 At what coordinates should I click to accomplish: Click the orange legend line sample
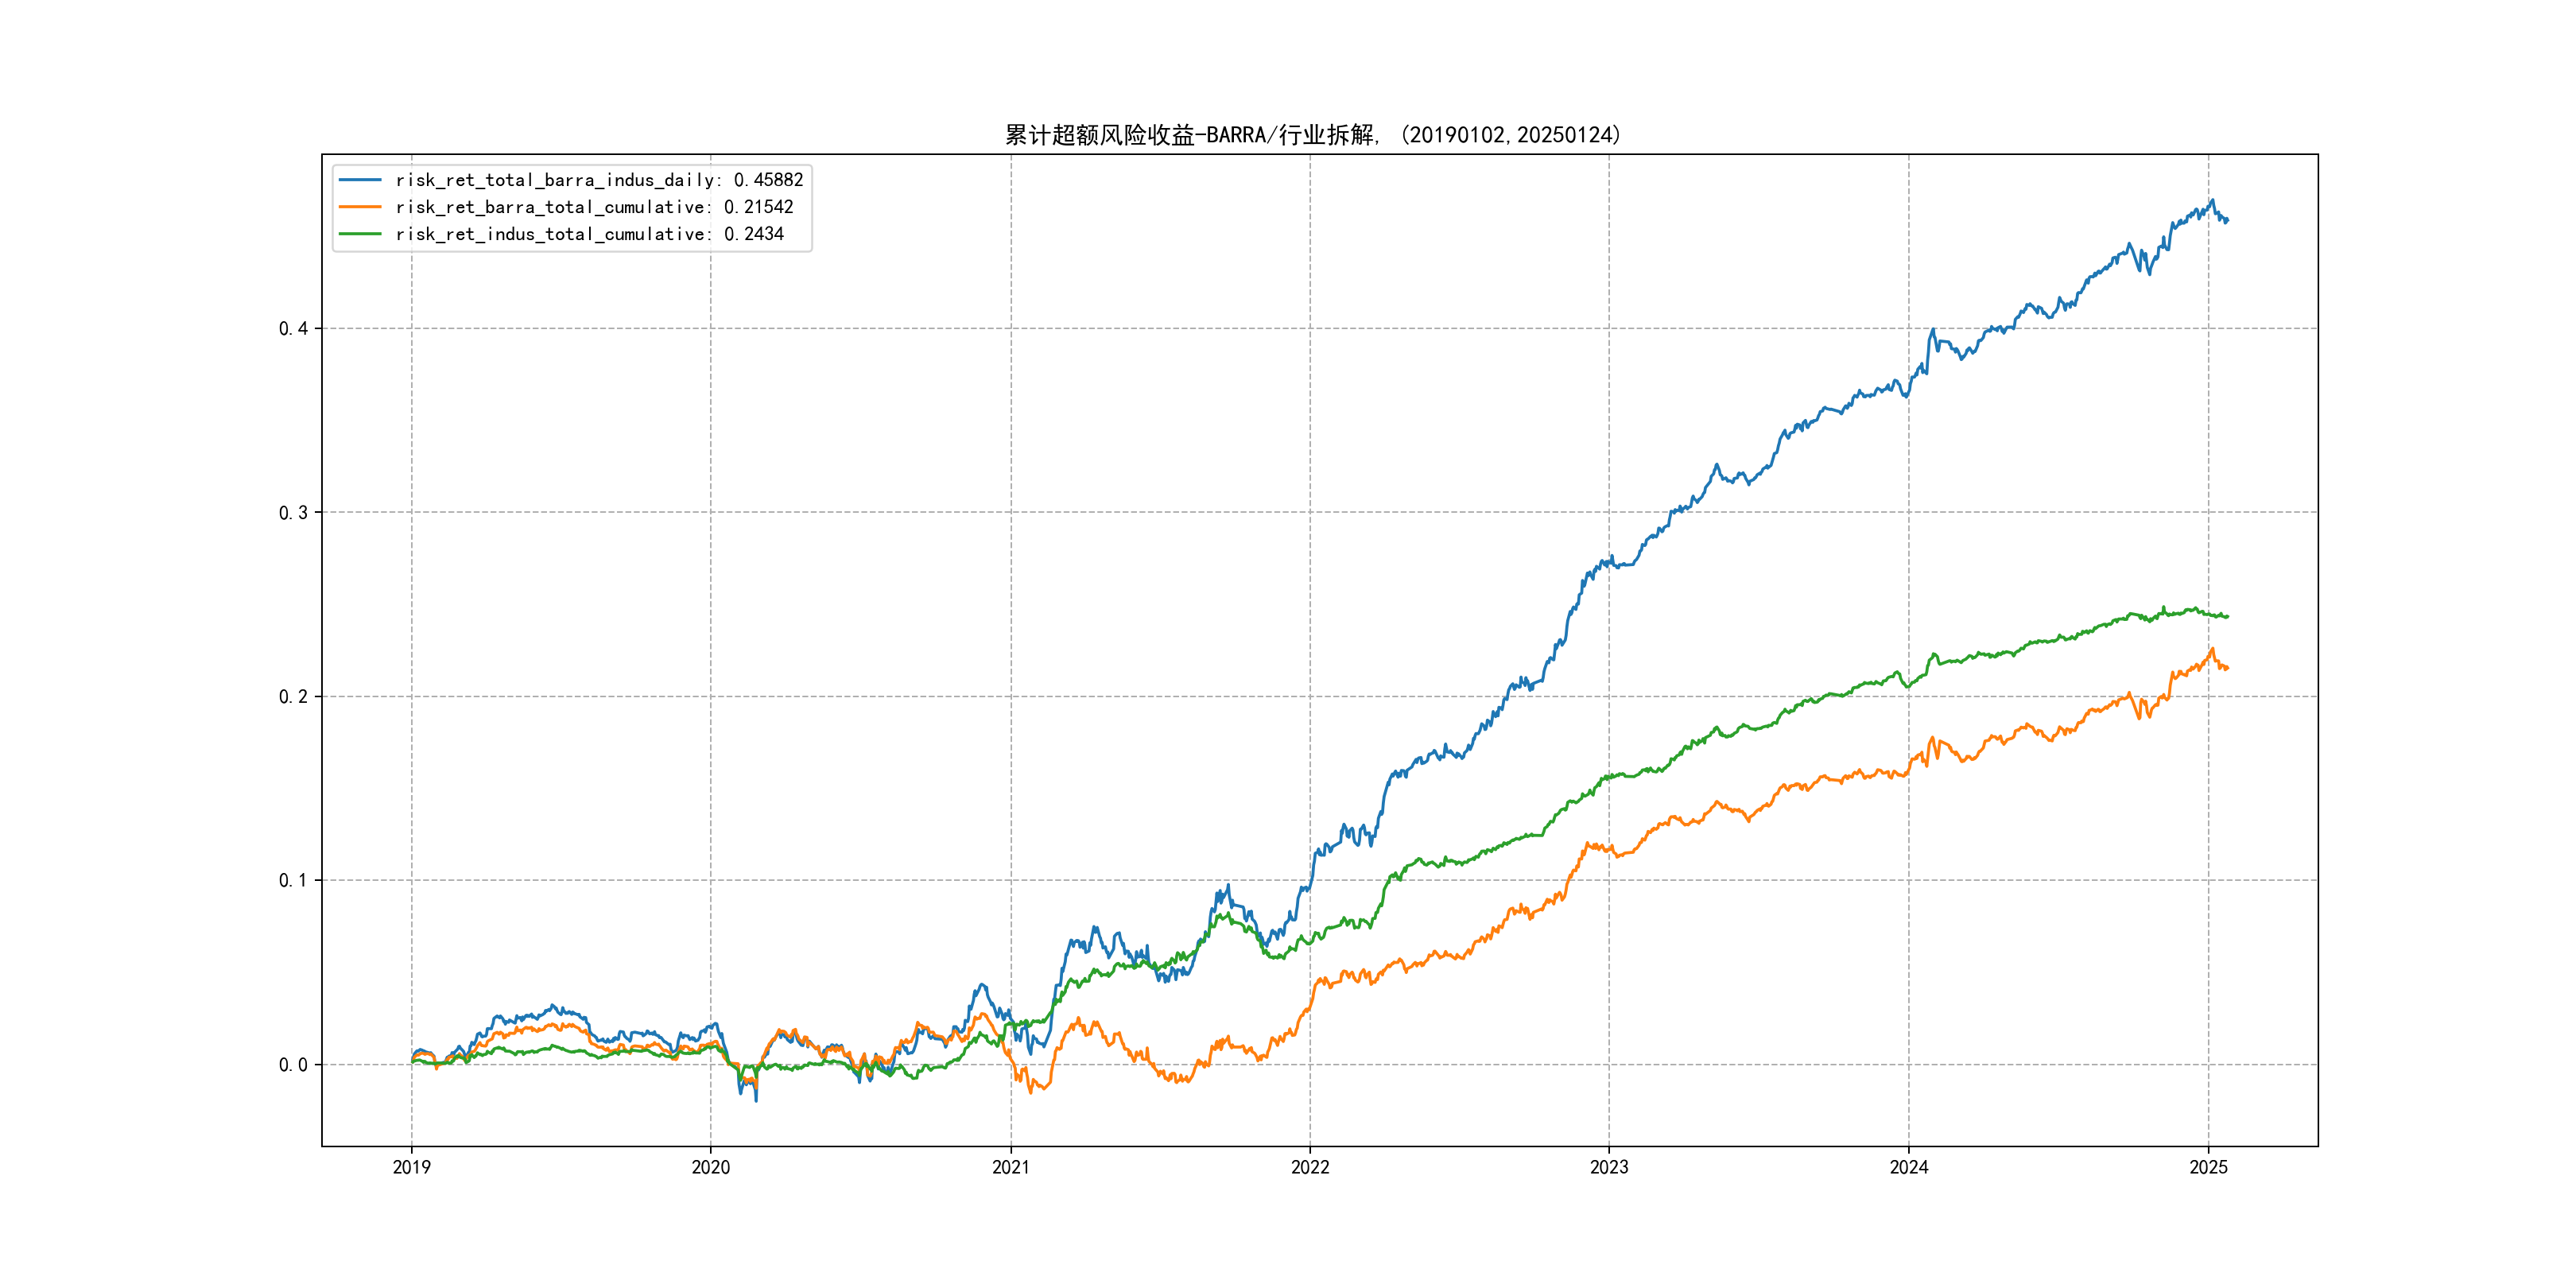coord(360,207)
